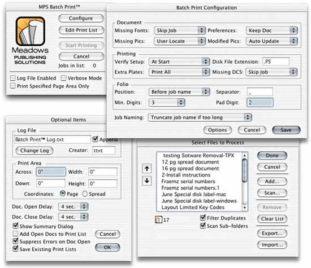
Task: Open the Missing DCS dropdown
Action: (x=271, y=72)
